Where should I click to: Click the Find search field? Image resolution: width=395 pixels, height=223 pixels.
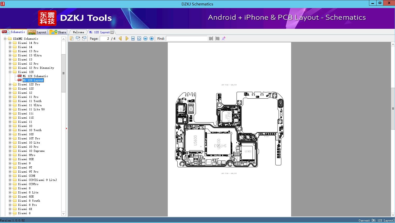click(x=186, y=38)
